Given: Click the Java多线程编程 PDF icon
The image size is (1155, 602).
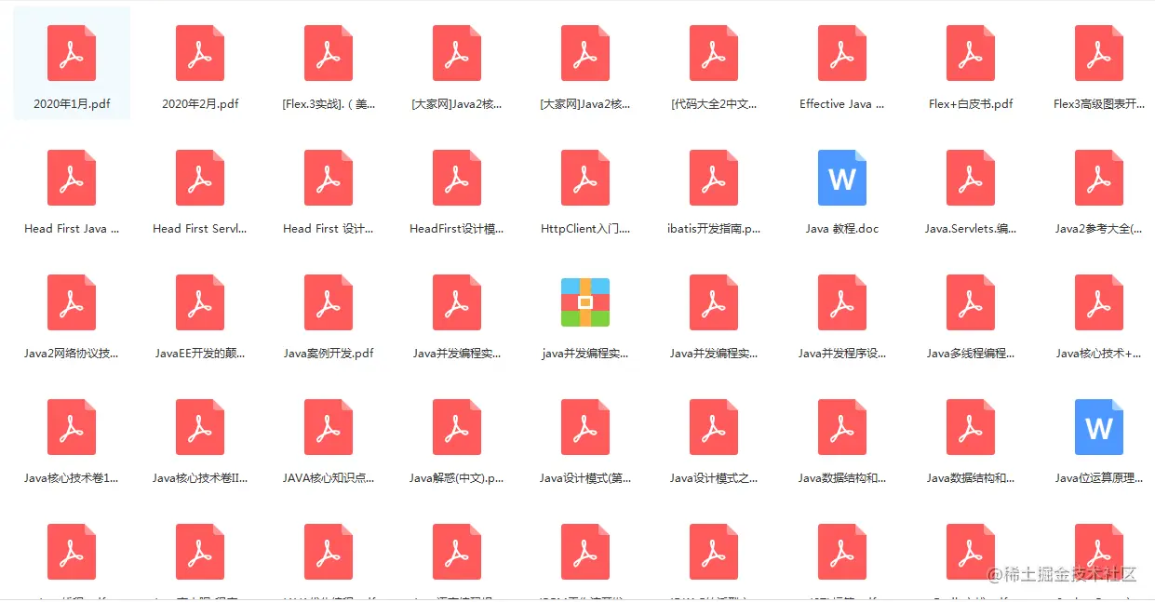Looking at the screenshot, I should 971,302.
